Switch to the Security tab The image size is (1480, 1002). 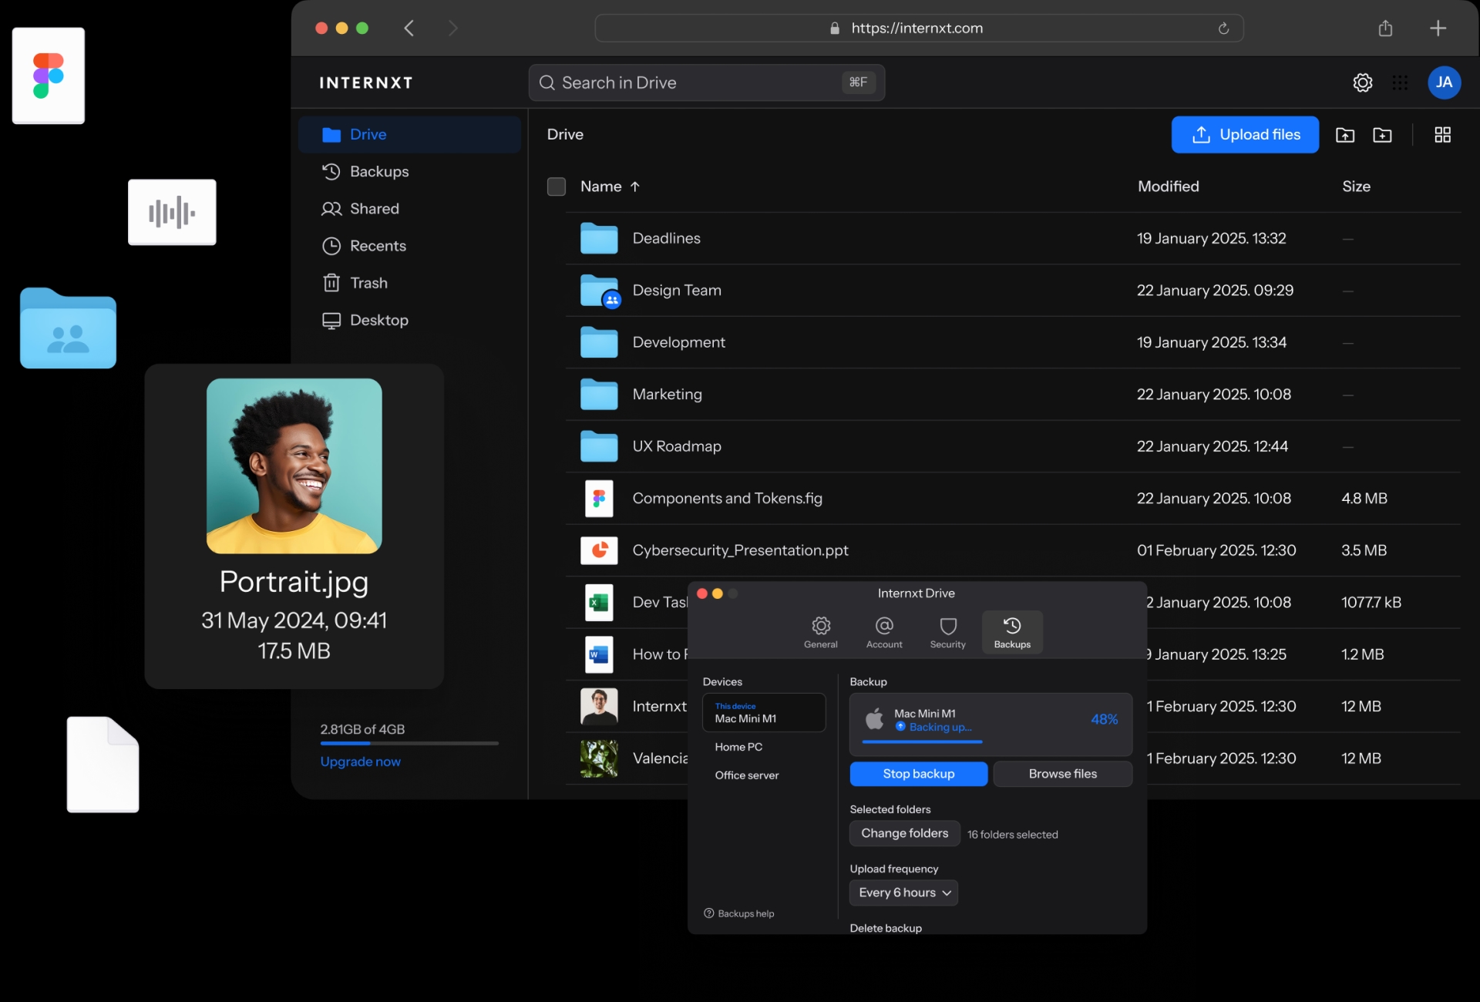click(947, 632)
